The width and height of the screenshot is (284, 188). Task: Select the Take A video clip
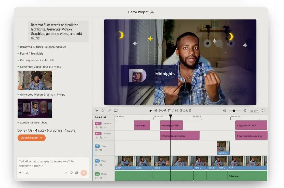(x=143, y=163)
